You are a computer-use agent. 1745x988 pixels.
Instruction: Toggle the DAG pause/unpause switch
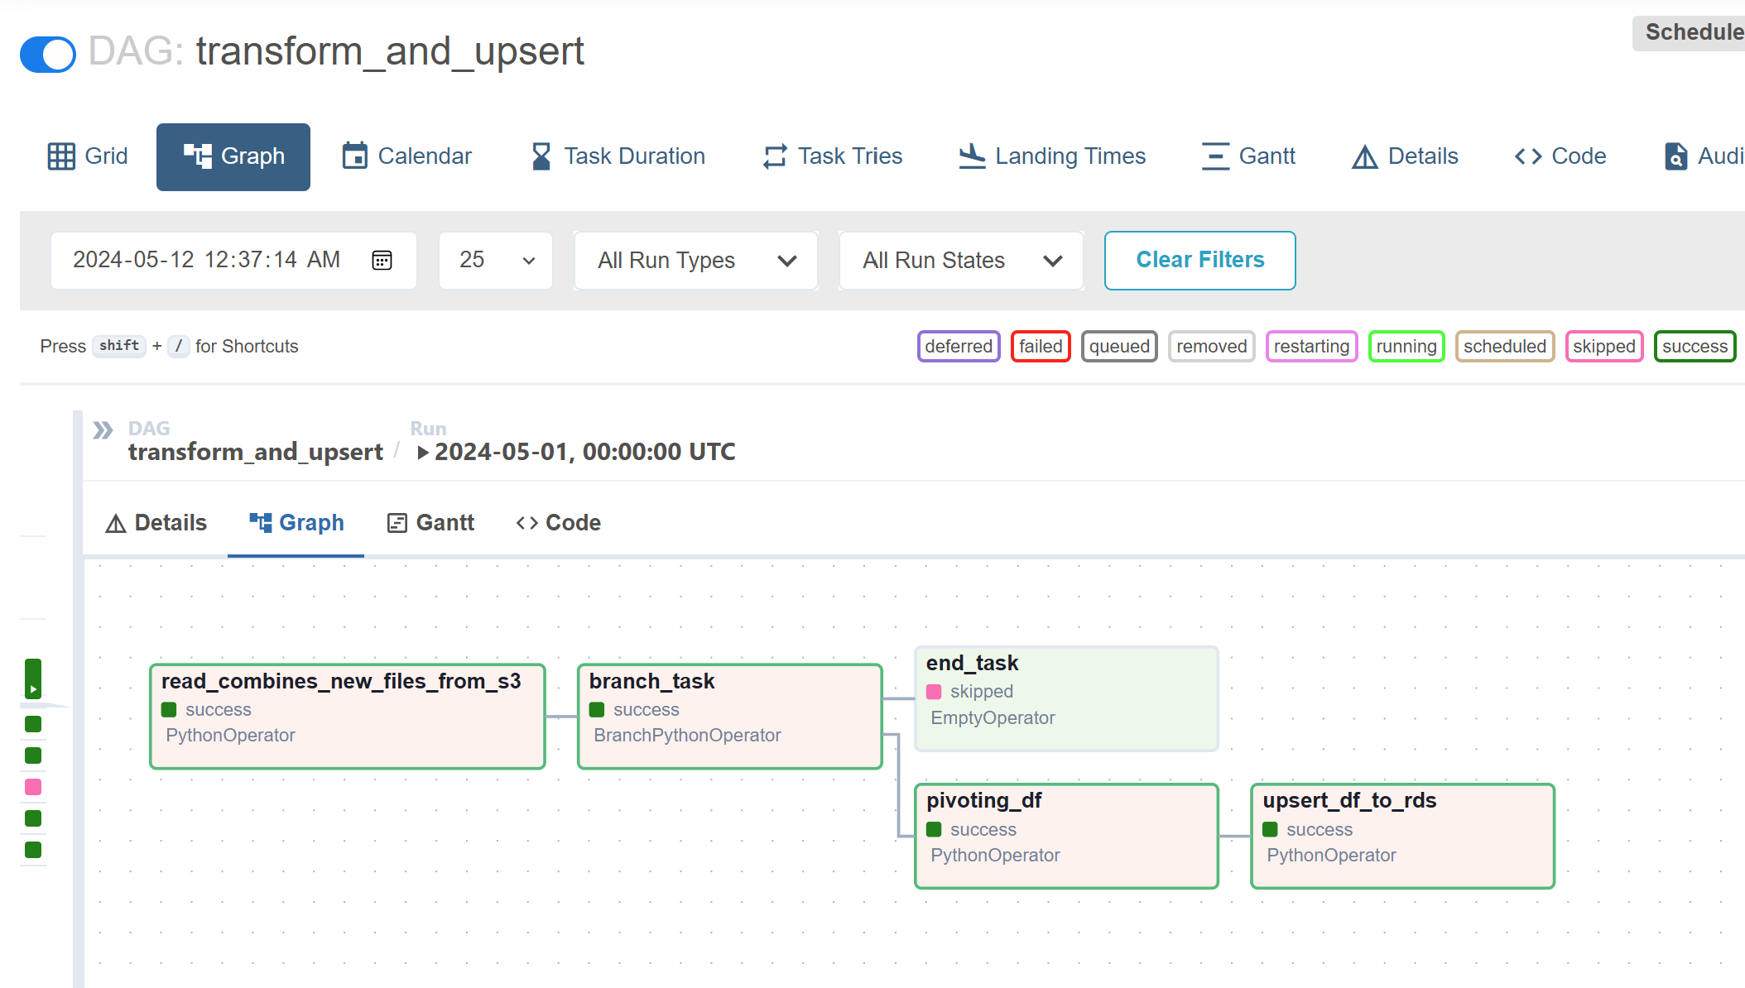(x=47, y=55)
